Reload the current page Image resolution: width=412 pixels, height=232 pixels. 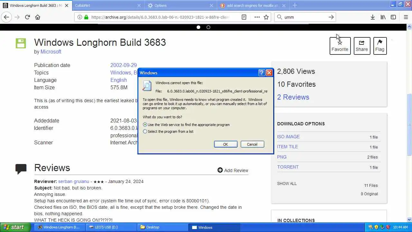[x=27, y=17]
